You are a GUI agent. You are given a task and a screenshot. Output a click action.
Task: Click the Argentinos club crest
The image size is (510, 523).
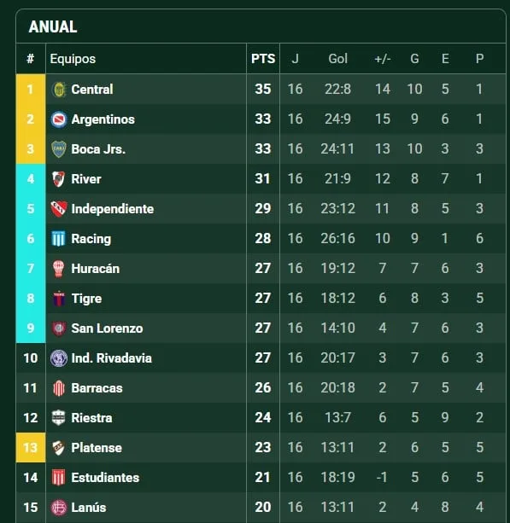point(59,119)
